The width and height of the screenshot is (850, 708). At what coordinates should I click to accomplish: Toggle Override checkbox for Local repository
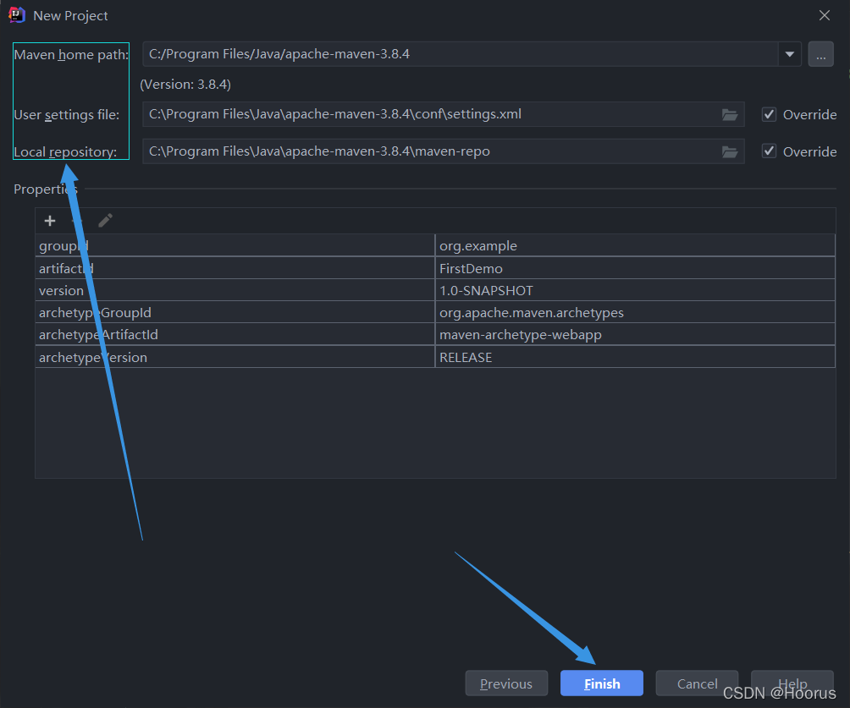tap(769, 151)
